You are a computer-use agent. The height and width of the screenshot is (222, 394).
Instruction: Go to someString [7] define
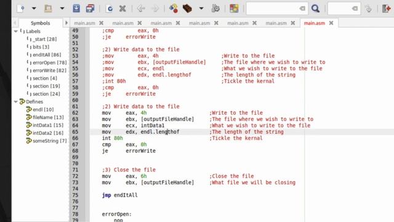pos(50,141)
